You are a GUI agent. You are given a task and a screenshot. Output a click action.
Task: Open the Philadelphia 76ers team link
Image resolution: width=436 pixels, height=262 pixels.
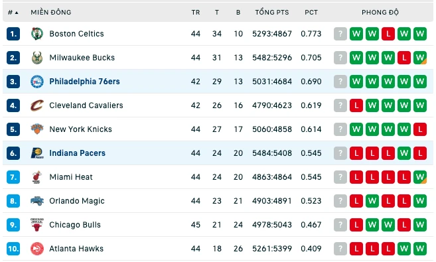pyautogui.click(x=84, y=82)
